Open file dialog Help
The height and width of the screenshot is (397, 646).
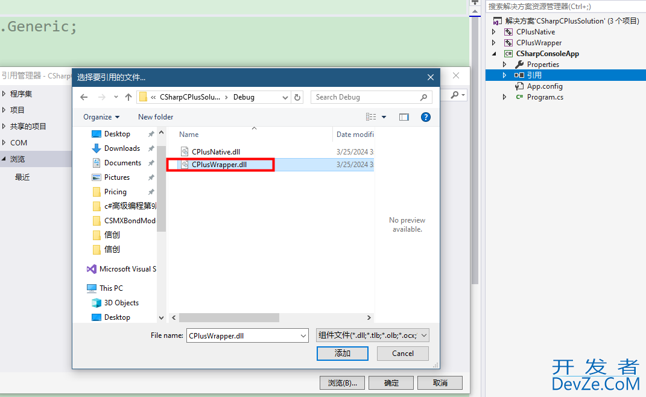(x=426, y=117)
